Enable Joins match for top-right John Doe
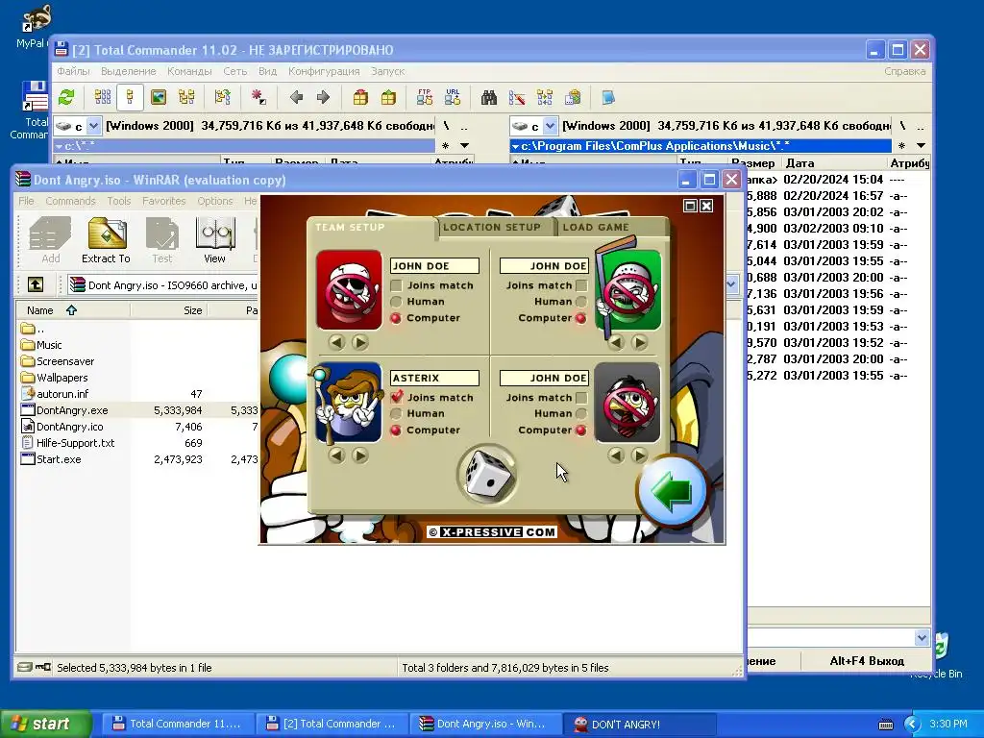Screen dimensions: 984x738 [581, 285]
